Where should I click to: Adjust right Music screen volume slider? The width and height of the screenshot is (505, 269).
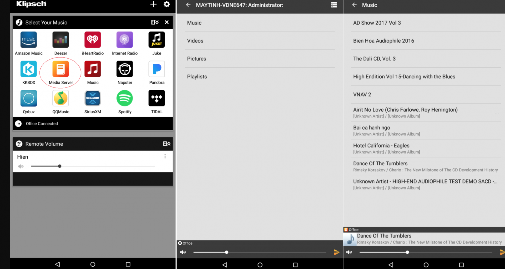pyautogui.click(x=426, y=252)
